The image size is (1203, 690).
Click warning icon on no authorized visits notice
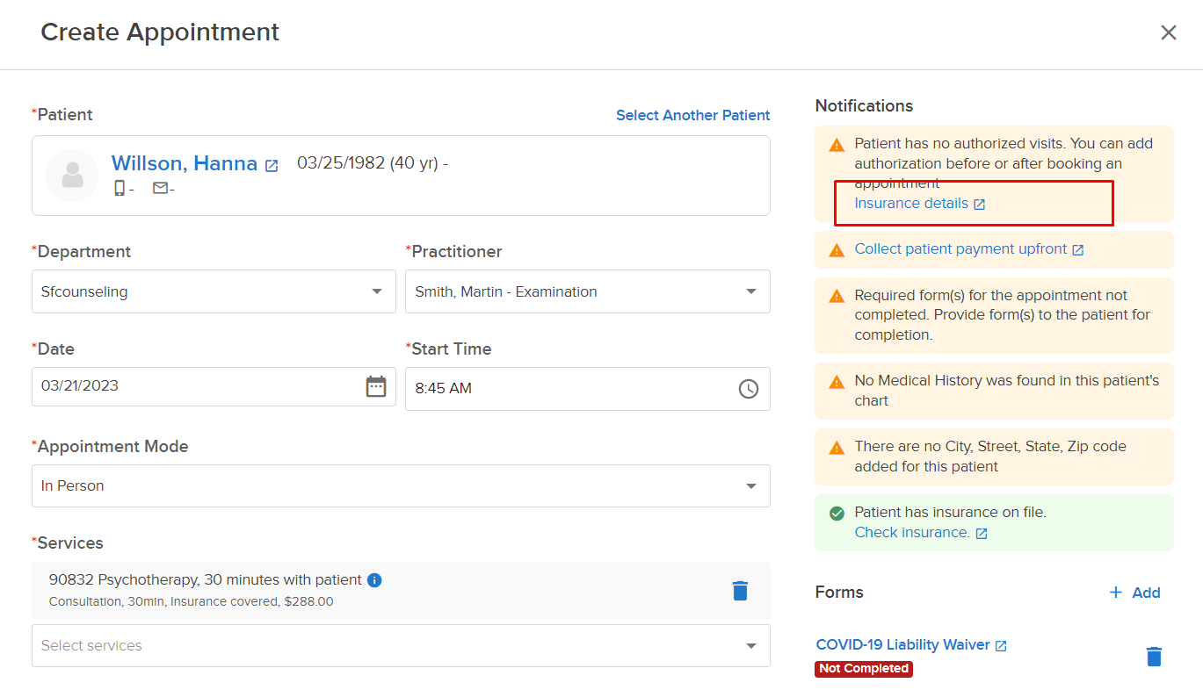837,144
